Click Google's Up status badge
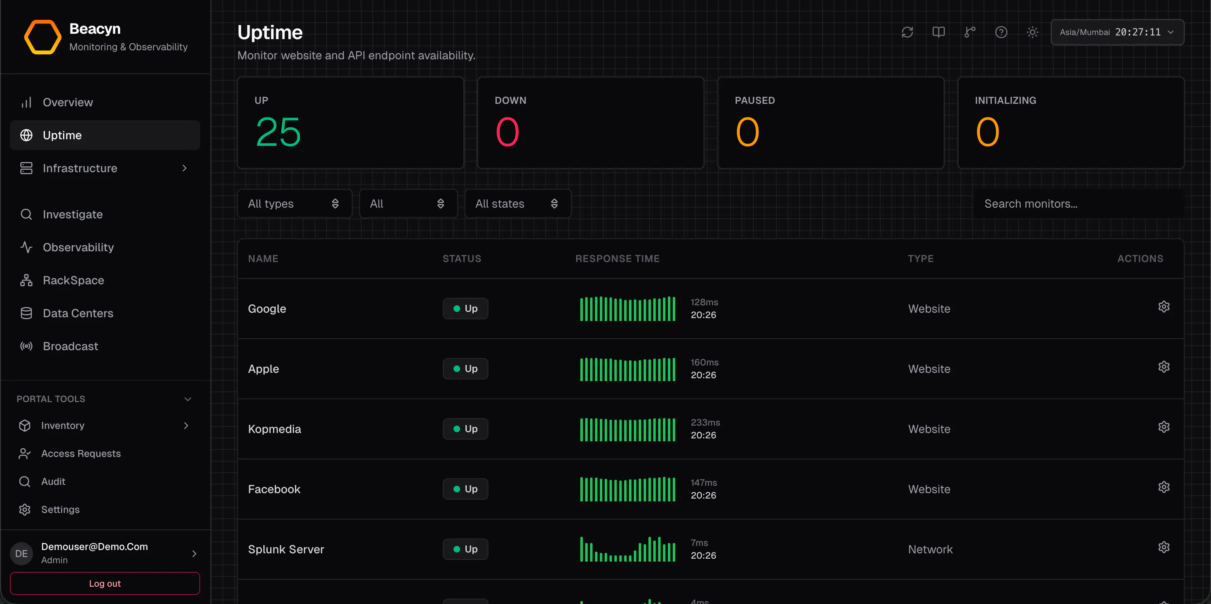This screenshot has height=604, width=1211. pyautogui.click(x=465, y=309)
